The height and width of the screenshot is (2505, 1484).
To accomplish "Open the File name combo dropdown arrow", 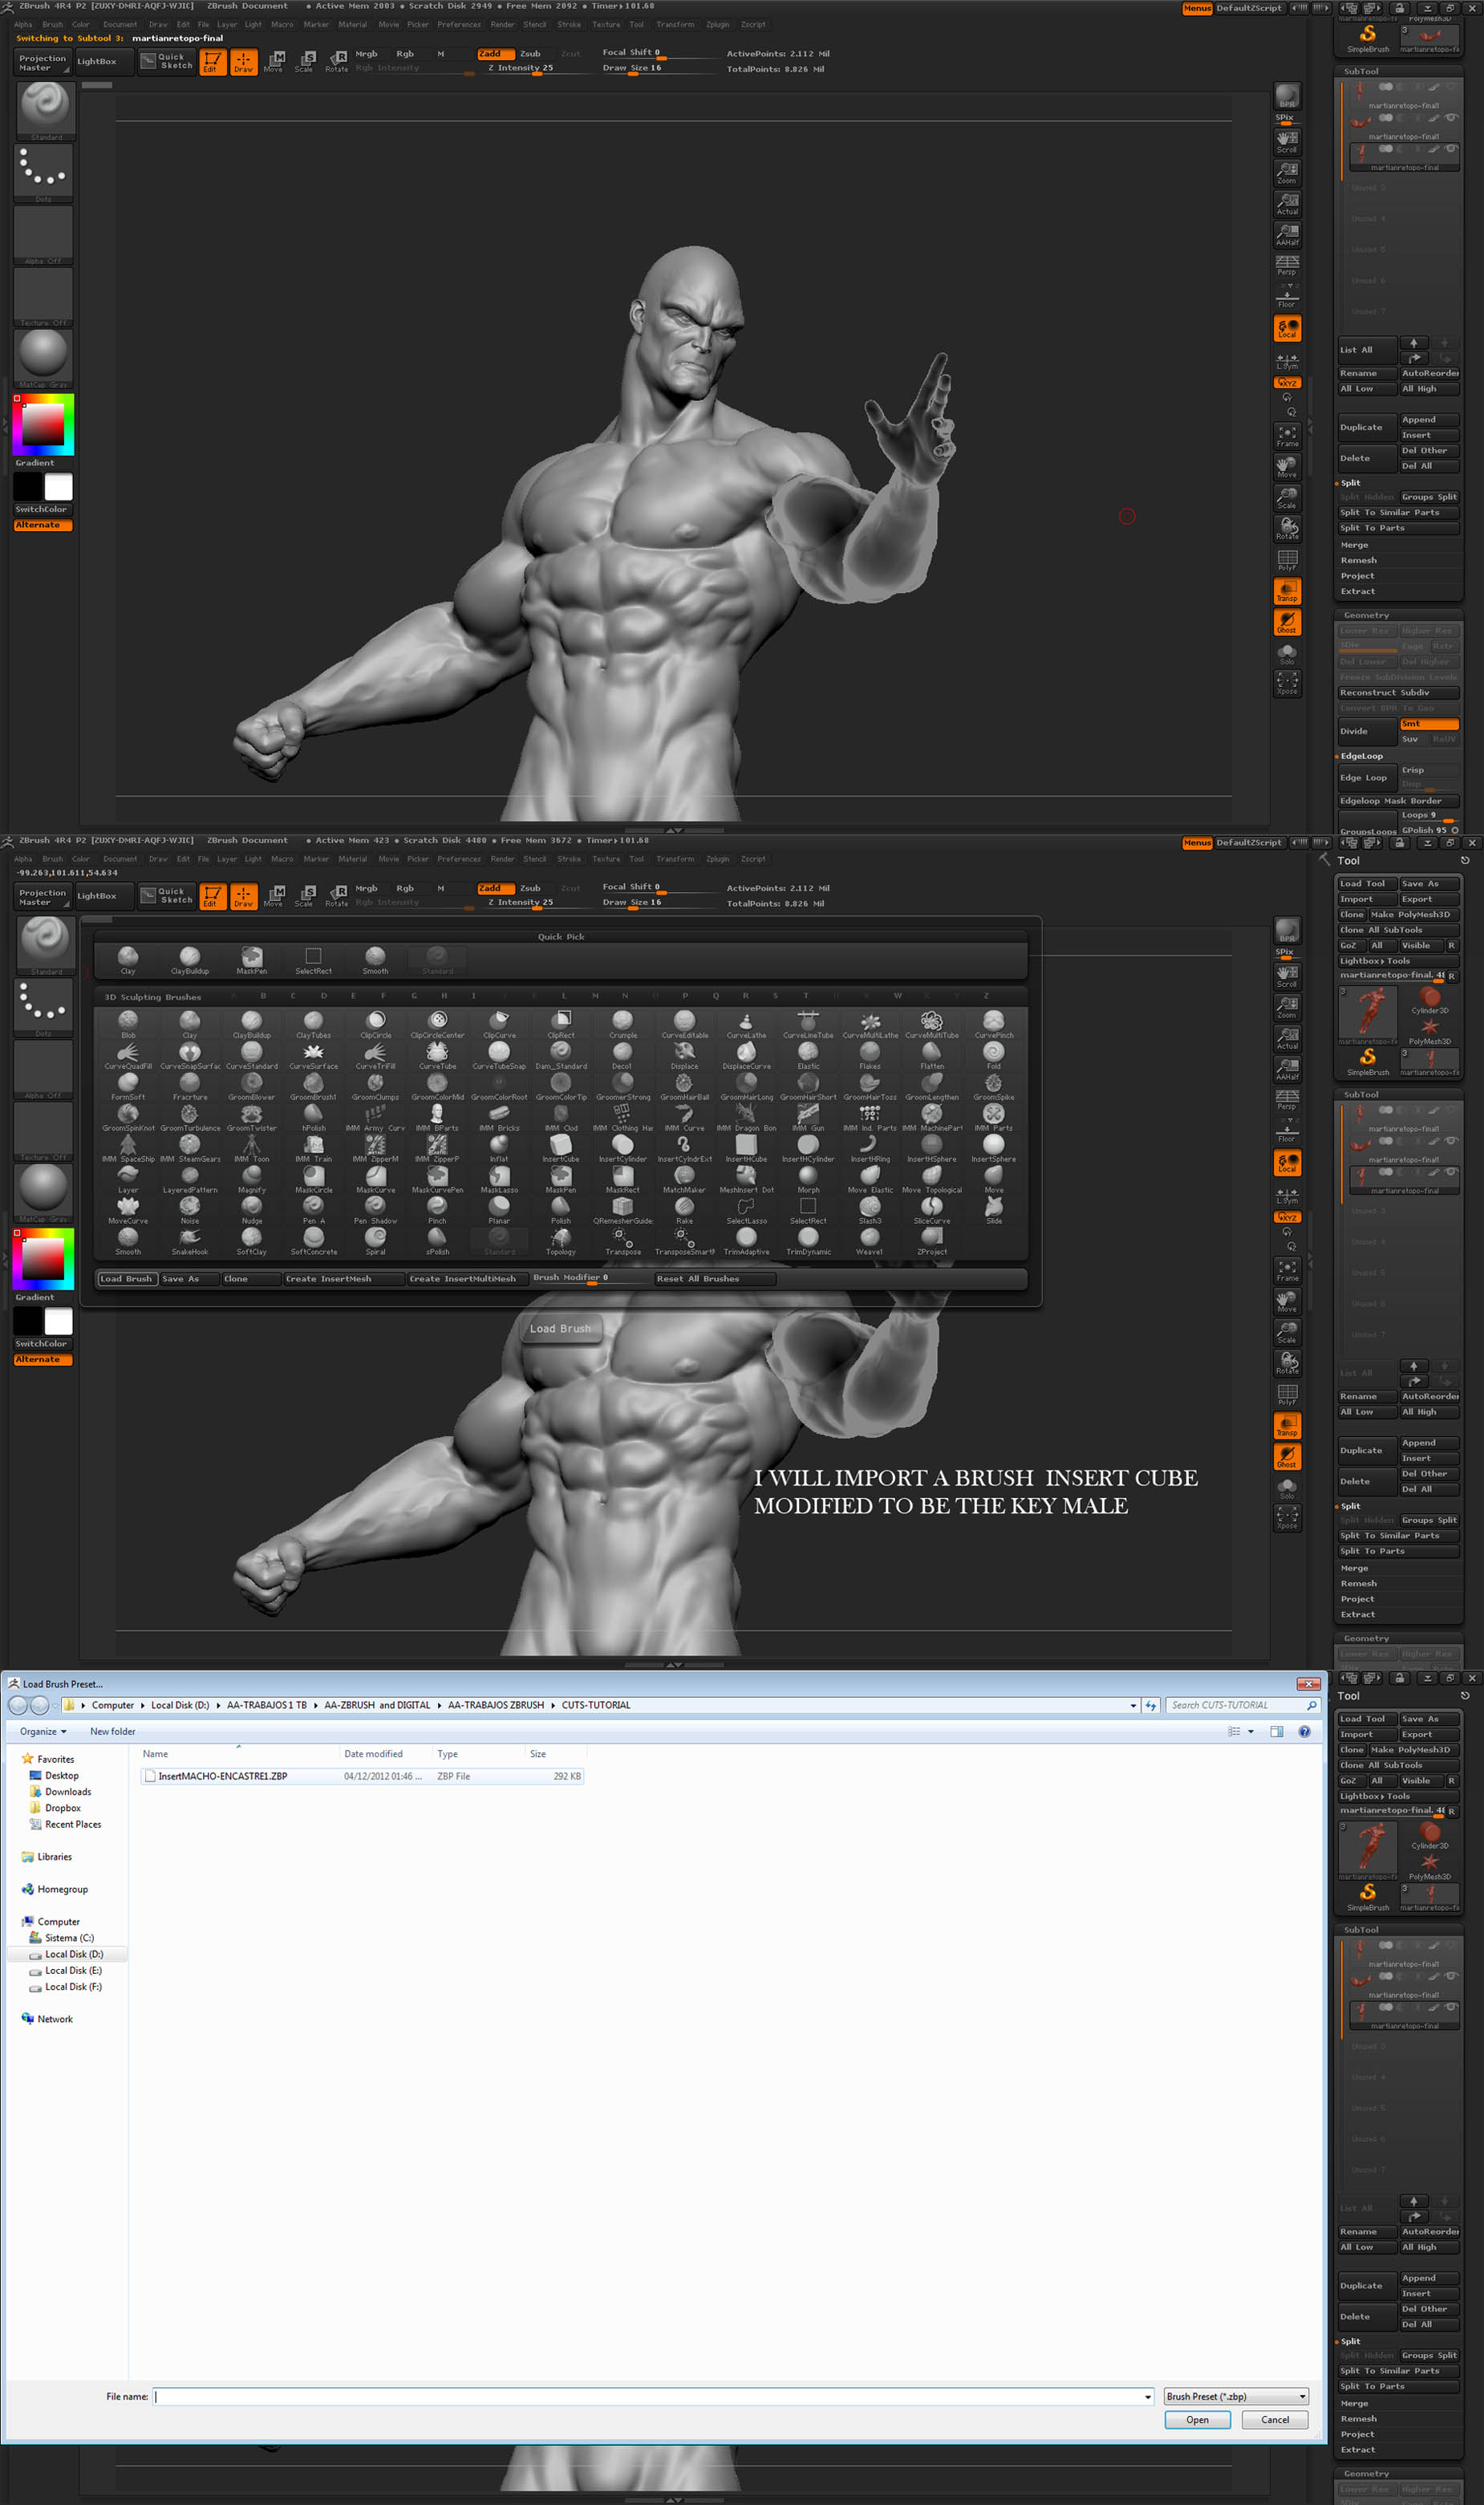I will (x=1147, y=2397).
